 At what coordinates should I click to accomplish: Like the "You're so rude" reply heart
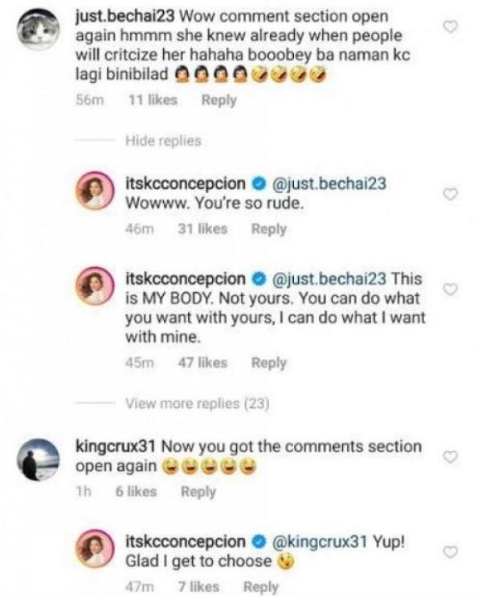pyautogui.click(x=451, y=194)
